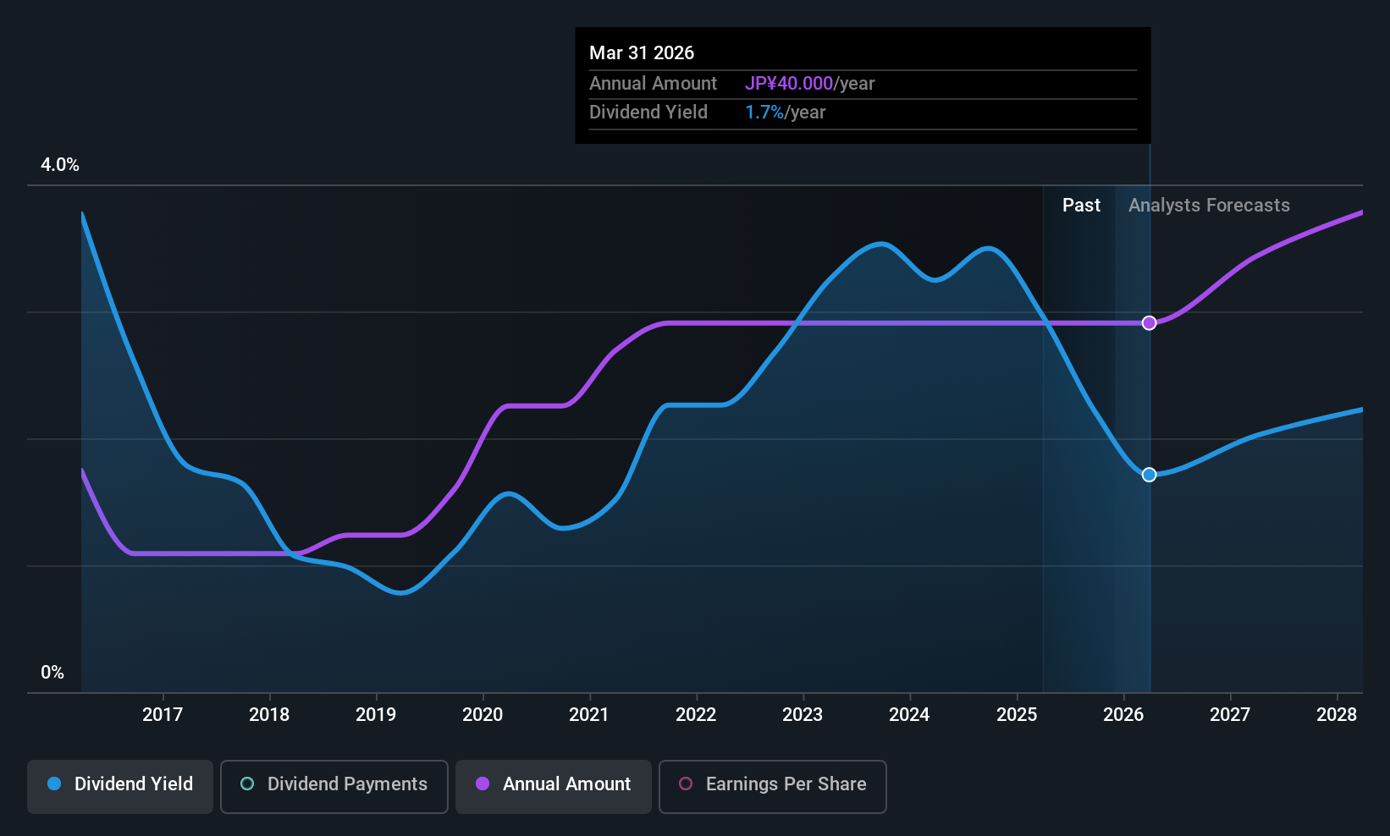
Task: Click the 4.0% y-axis label
Action: pos(60,165)
